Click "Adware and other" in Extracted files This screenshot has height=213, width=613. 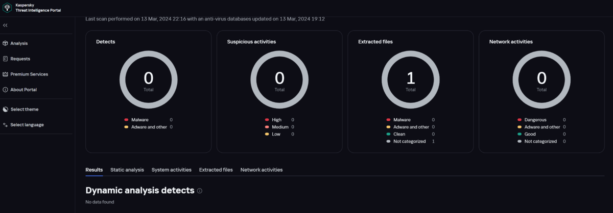[x=412, y=127]
